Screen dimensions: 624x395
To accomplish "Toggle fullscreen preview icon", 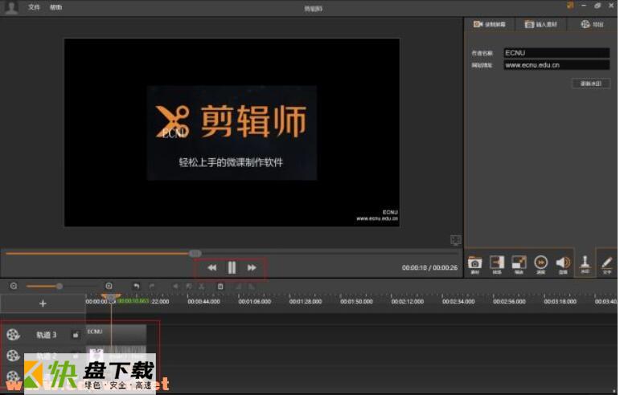I will (456, 240).
